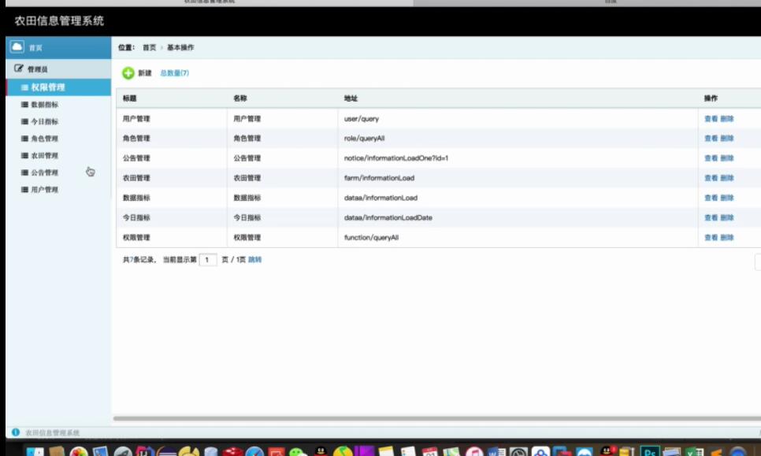761x456 pixels.
Task: Click the edit icon beside 管理员
Action: click(x=18, y=69)
